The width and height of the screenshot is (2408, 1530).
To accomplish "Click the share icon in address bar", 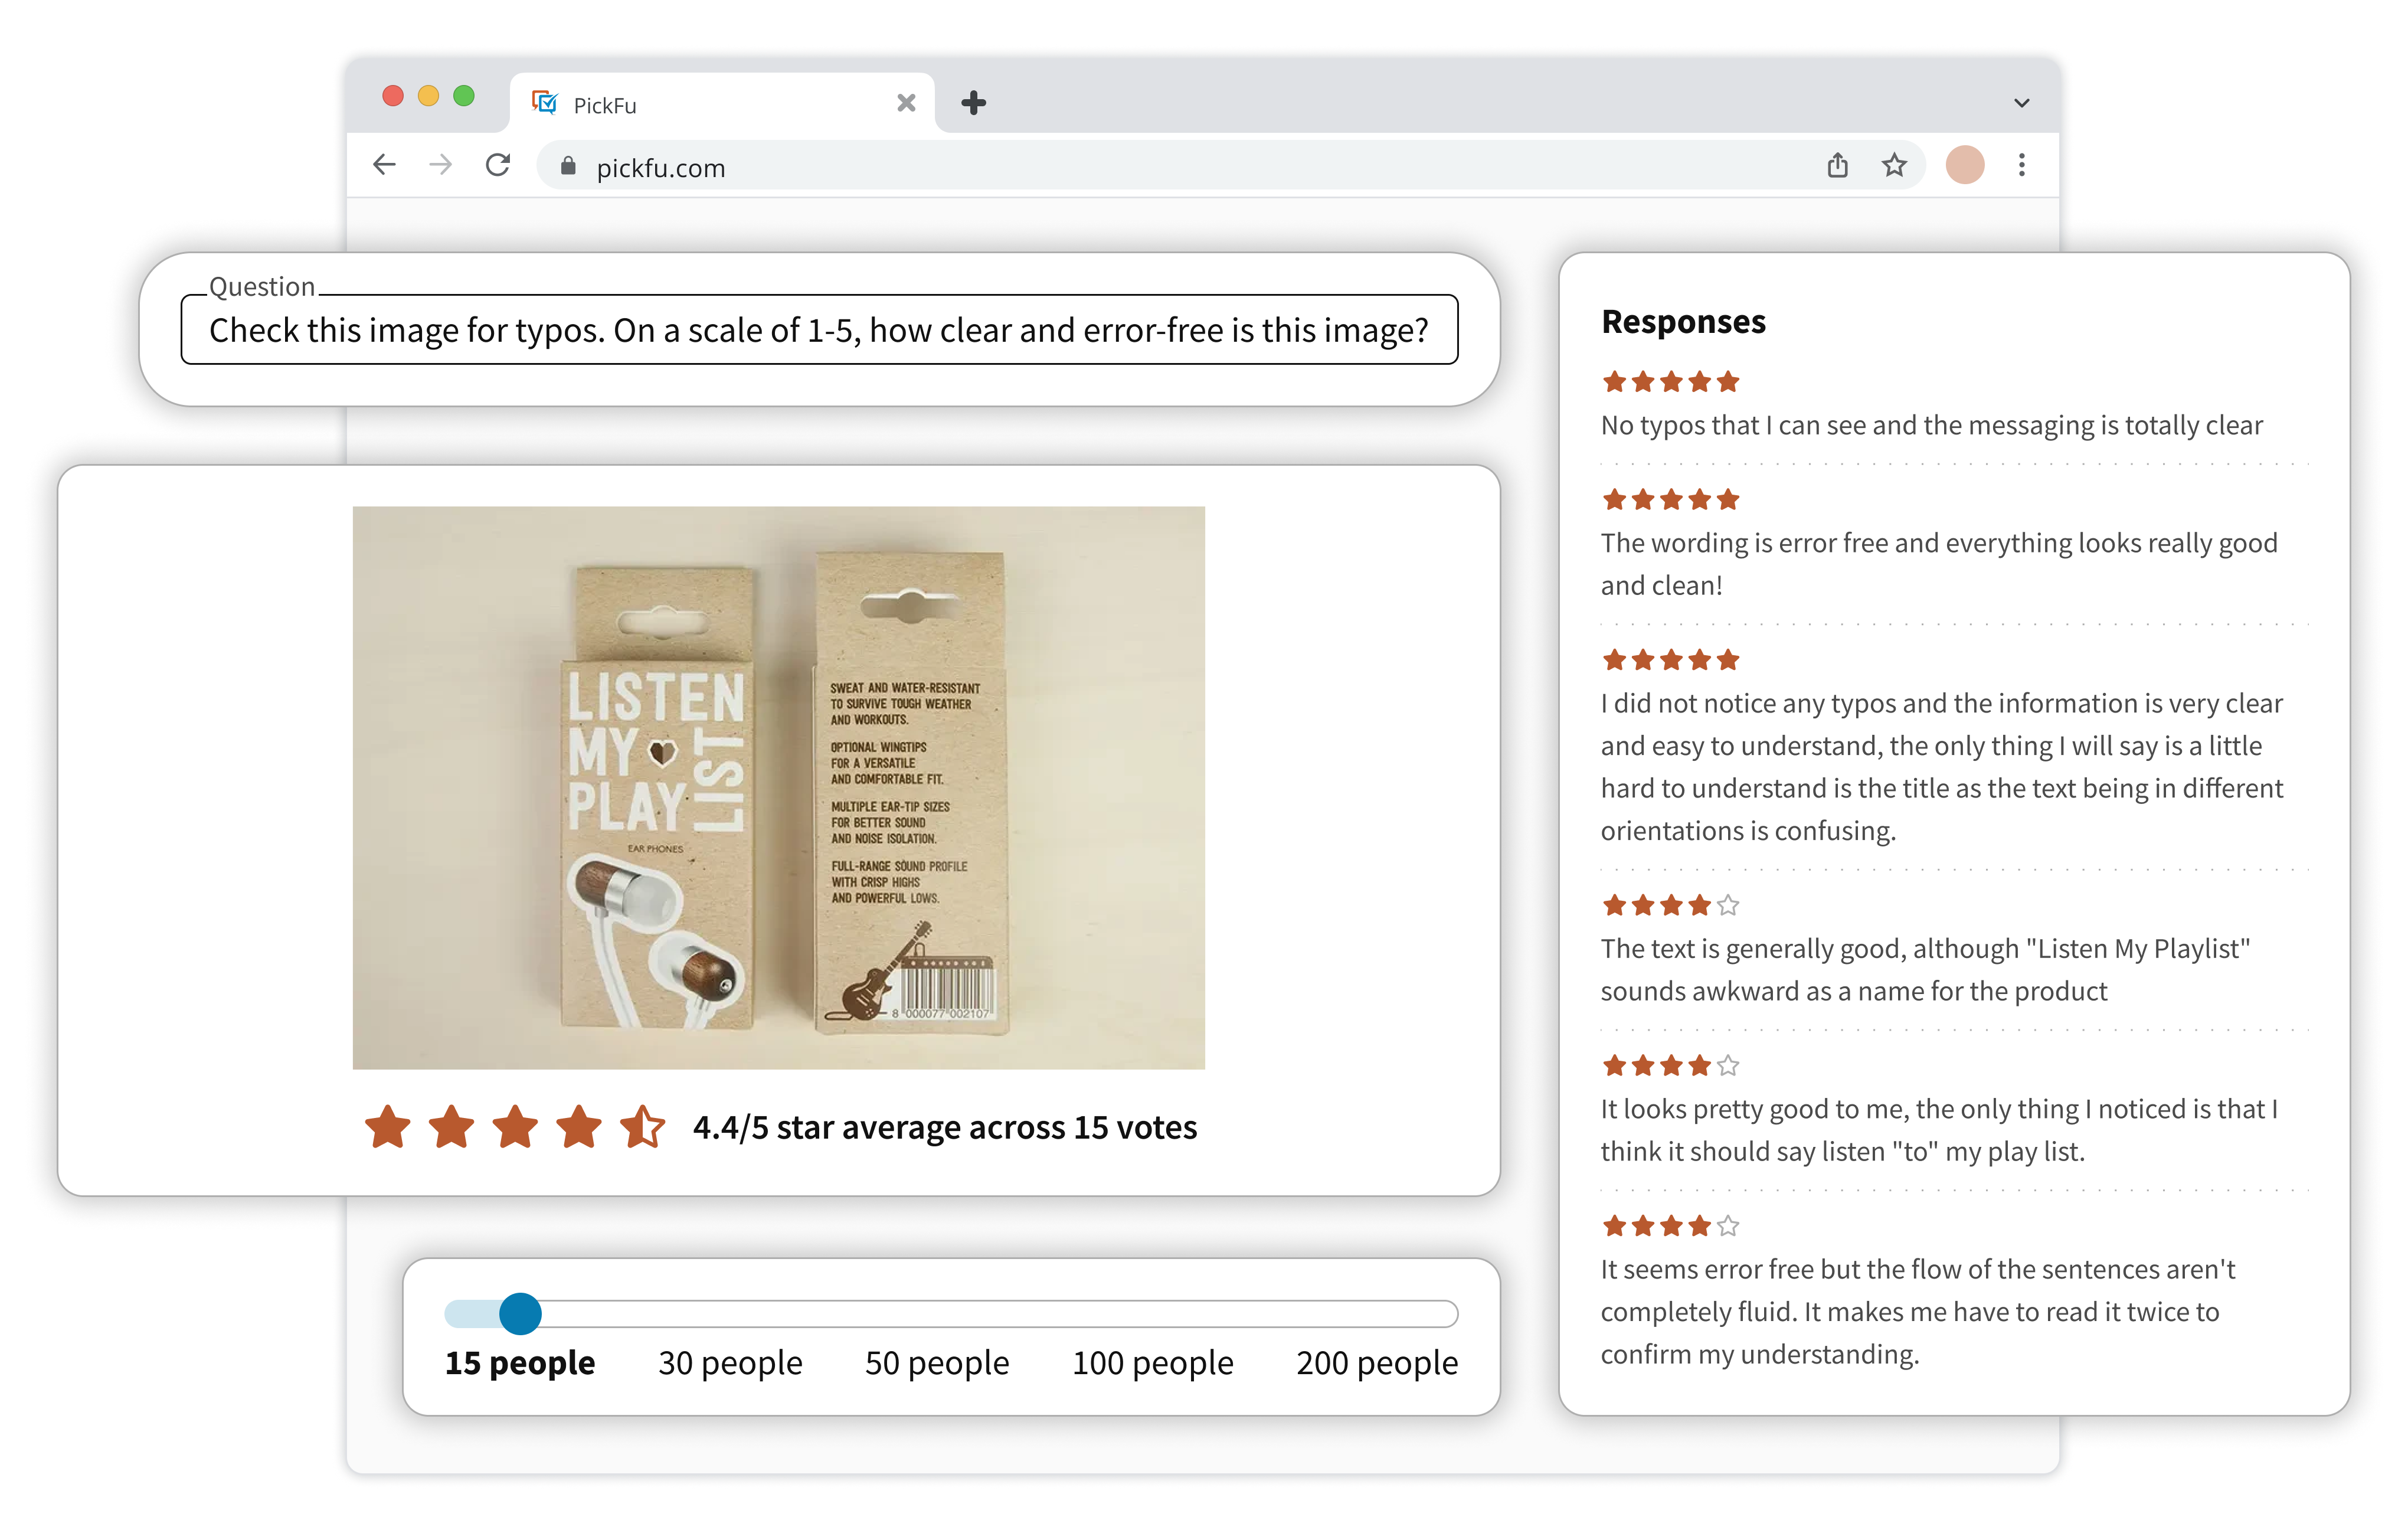I will click(1837, 165).
